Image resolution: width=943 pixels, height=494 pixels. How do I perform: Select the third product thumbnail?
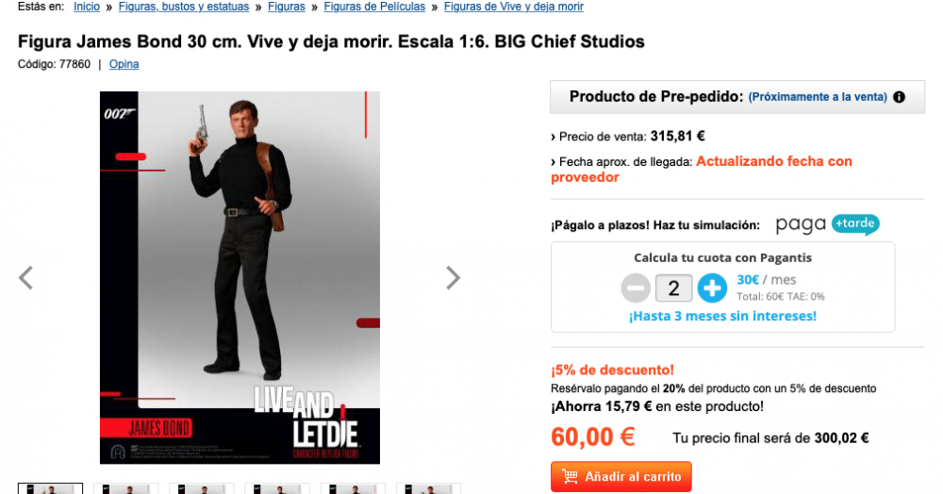(201, 488)
